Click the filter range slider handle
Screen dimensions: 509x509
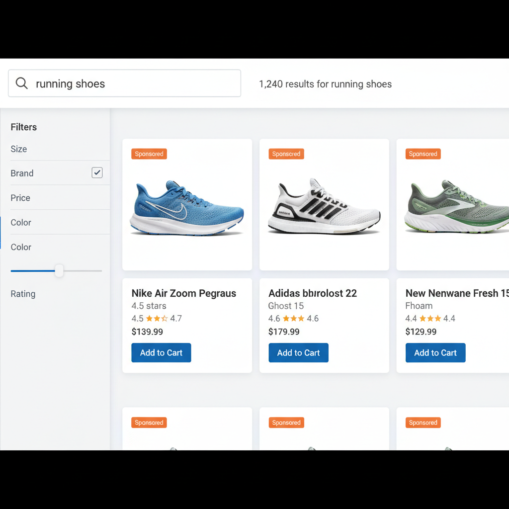pyautogui.click(x=59, y=271)
